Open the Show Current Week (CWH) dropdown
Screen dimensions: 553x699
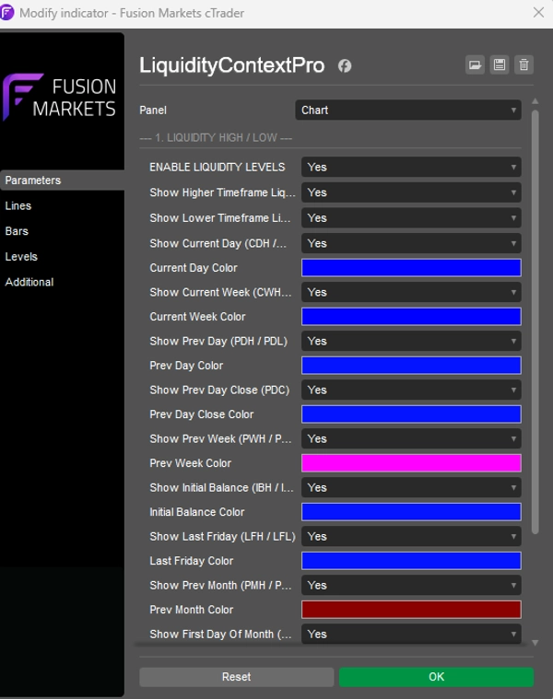pos(411,293)
